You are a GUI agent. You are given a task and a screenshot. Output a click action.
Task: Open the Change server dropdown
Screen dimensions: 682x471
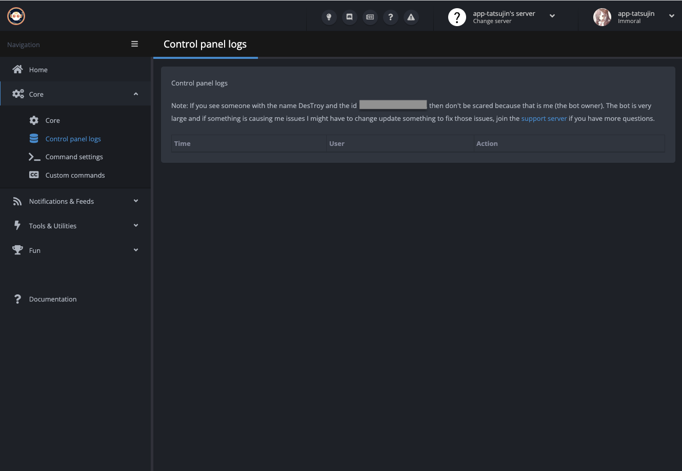click(503, 17)
